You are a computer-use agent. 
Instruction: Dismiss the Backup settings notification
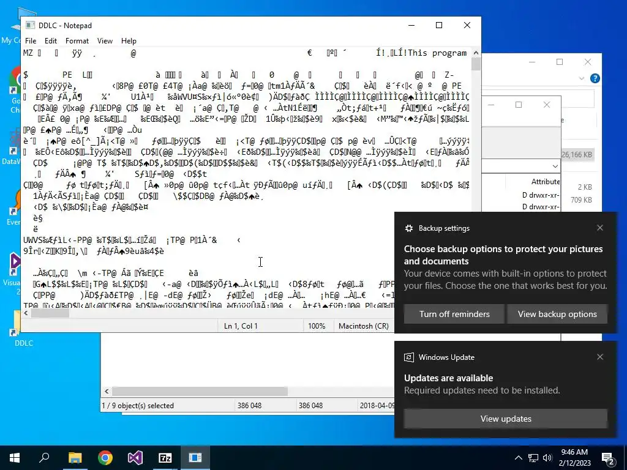tap(600, 228)
